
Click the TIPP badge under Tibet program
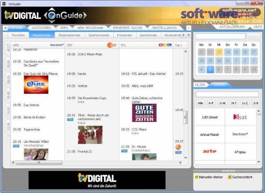point(70,120)
